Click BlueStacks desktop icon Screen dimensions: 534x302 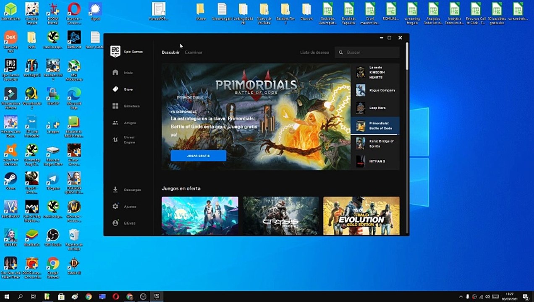pos(31,237)
